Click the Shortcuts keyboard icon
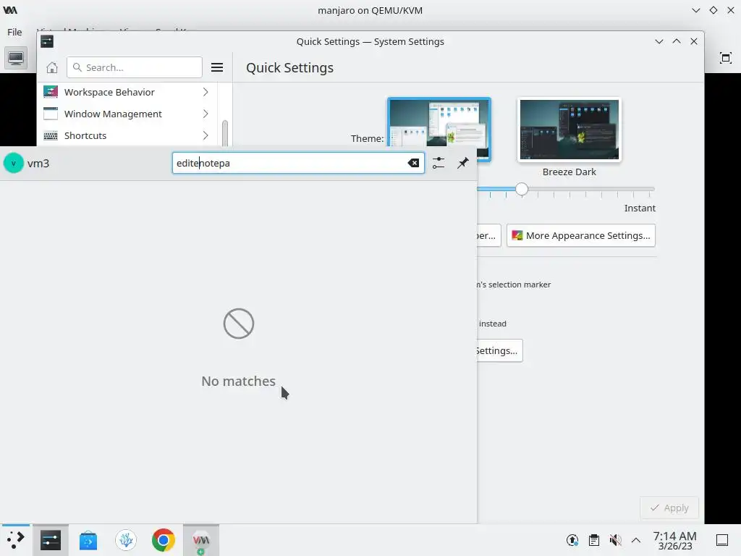Screen dimensions: 741x556 (51, 136)
